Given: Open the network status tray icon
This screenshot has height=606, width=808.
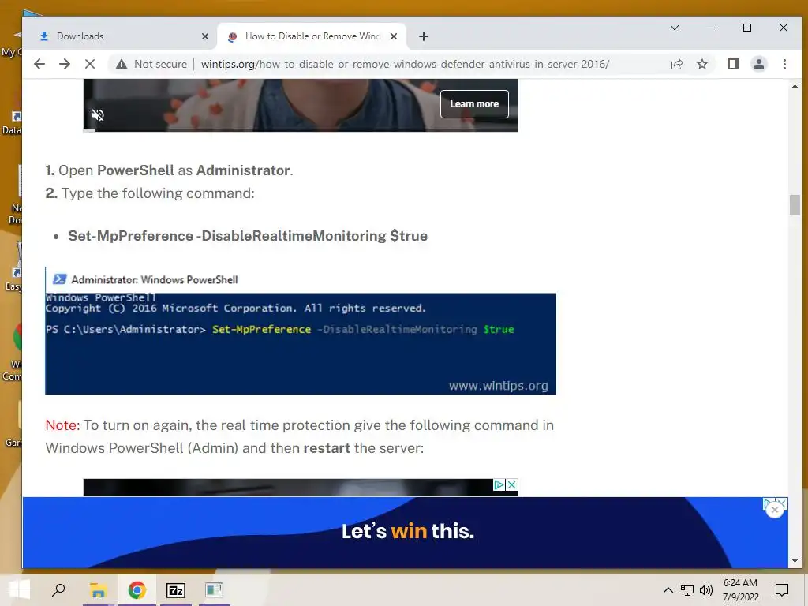Looking at the screenshot, I should (x=687, y=590).
